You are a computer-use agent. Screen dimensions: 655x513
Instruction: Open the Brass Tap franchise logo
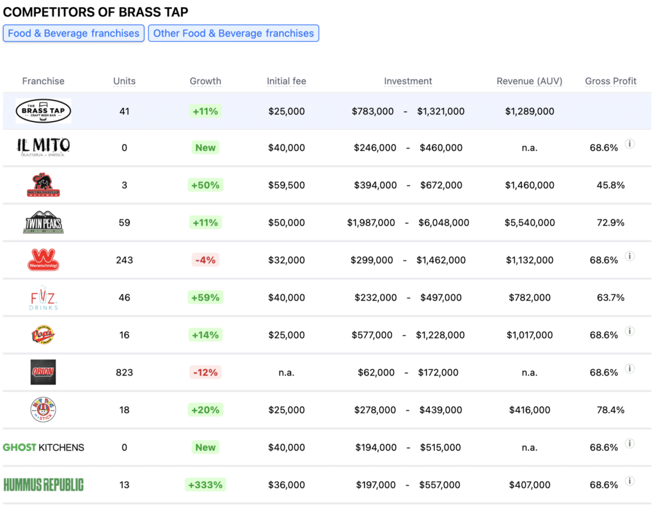43,111
